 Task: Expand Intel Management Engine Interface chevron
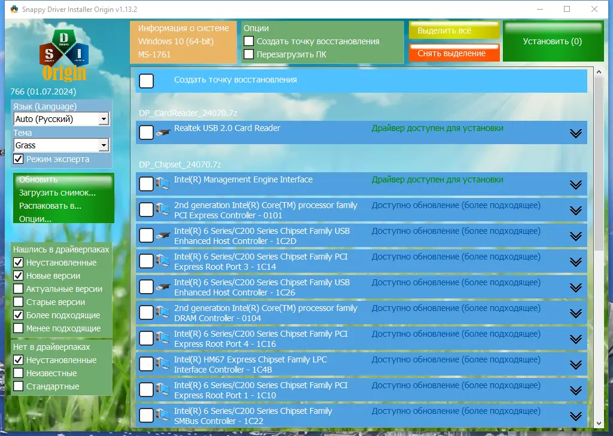click(x=575, y=185)
